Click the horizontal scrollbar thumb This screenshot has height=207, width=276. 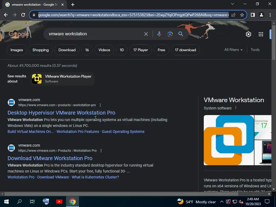point(121,194)
